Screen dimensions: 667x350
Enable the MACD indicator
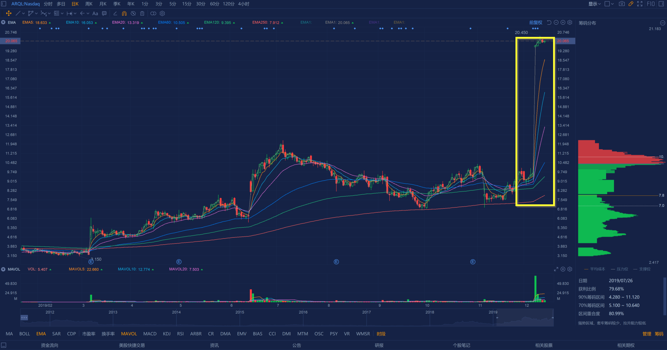150,334
